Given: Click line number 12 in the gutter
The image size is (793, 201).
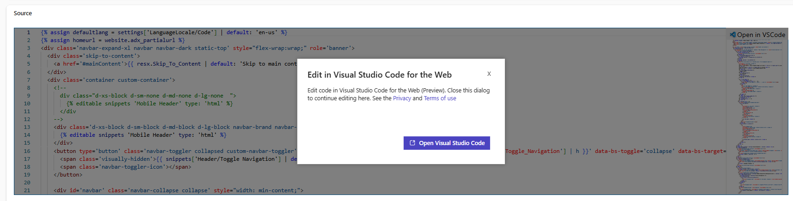Looking at the screenshot, I should tap(27, 119).
